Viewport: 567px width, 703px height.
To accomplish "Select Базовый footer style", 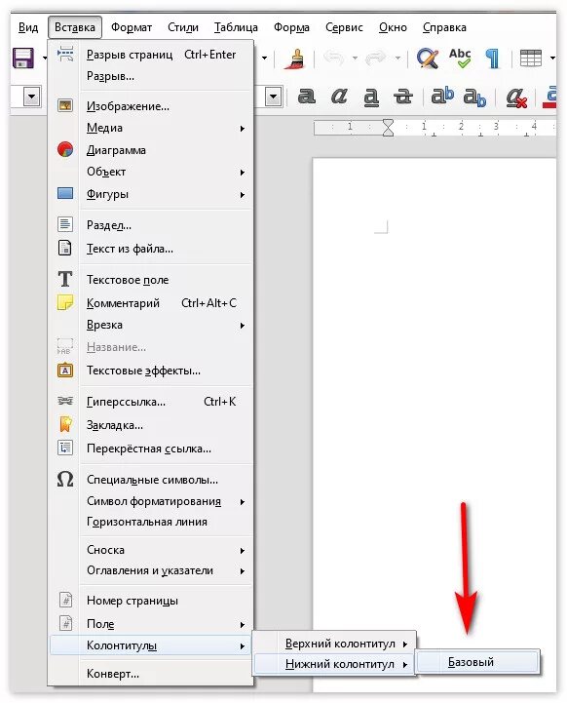I will (x=478, y=662).
